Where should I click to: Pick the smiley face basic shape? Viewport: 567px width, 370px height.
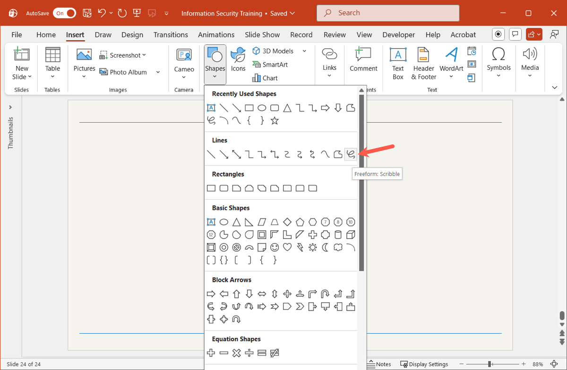275,247
